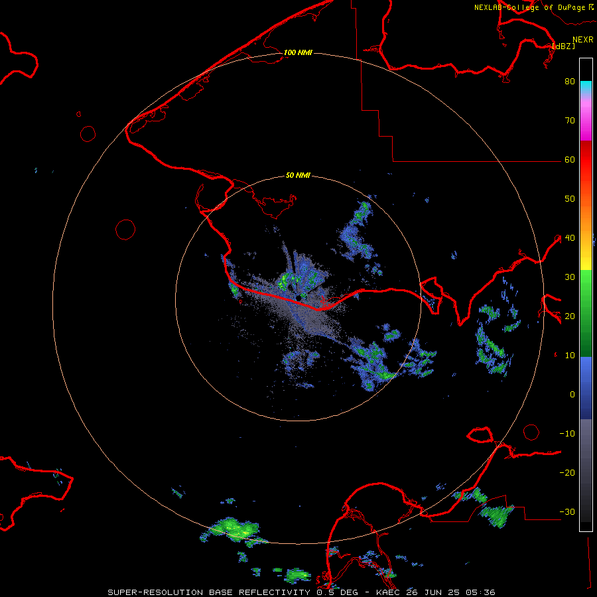The image size is (597, 597).
Task: Click the 20 value on the dBZ scale
Action: (x=570, y=316)
